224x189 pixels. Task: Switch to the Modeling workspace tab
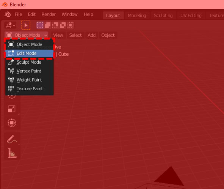137,16
